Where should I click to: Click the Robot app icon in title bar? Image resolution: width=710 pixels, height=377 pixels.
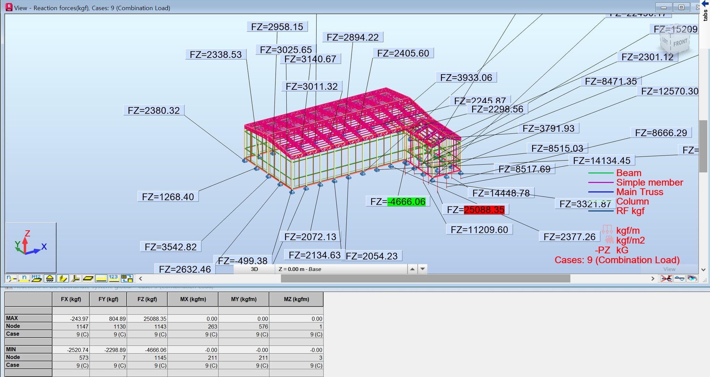(x=9, y=7)
